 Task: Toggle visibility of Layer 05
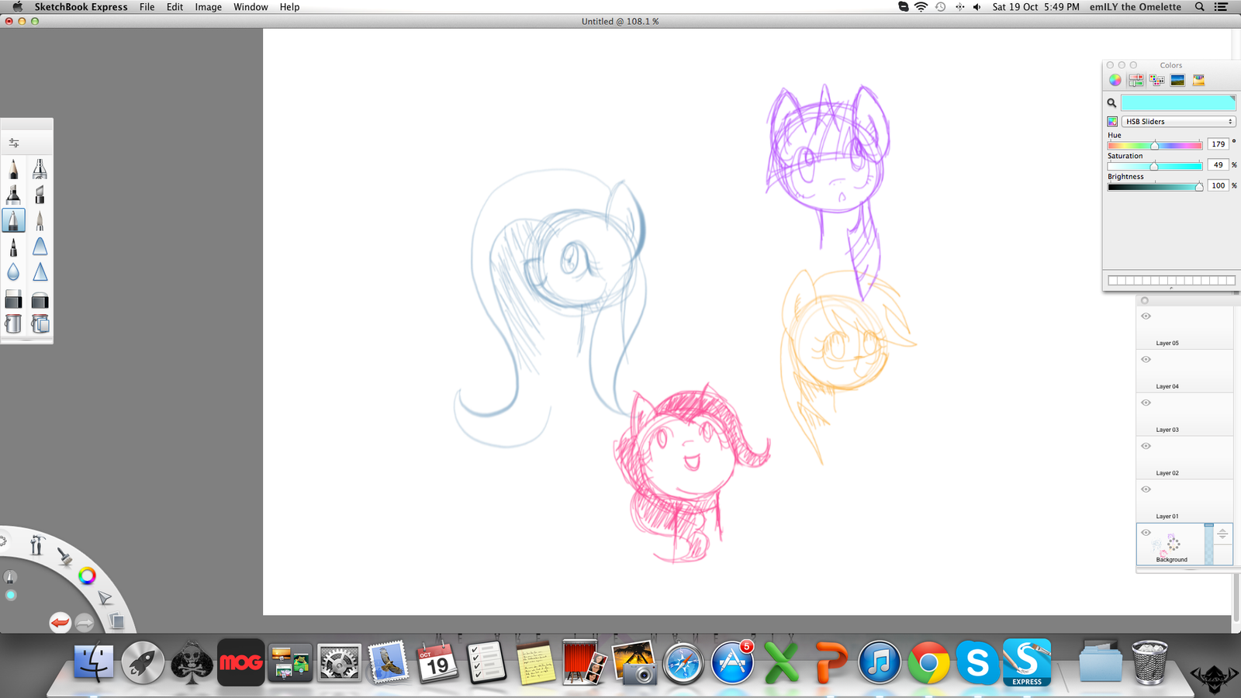pyautogui.click(x=1146, y=316)
